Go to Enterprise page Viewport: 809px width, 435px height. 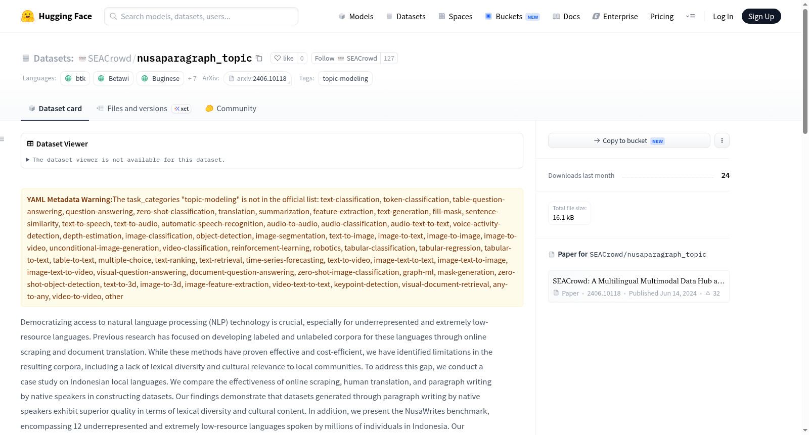tap(615, 16)
